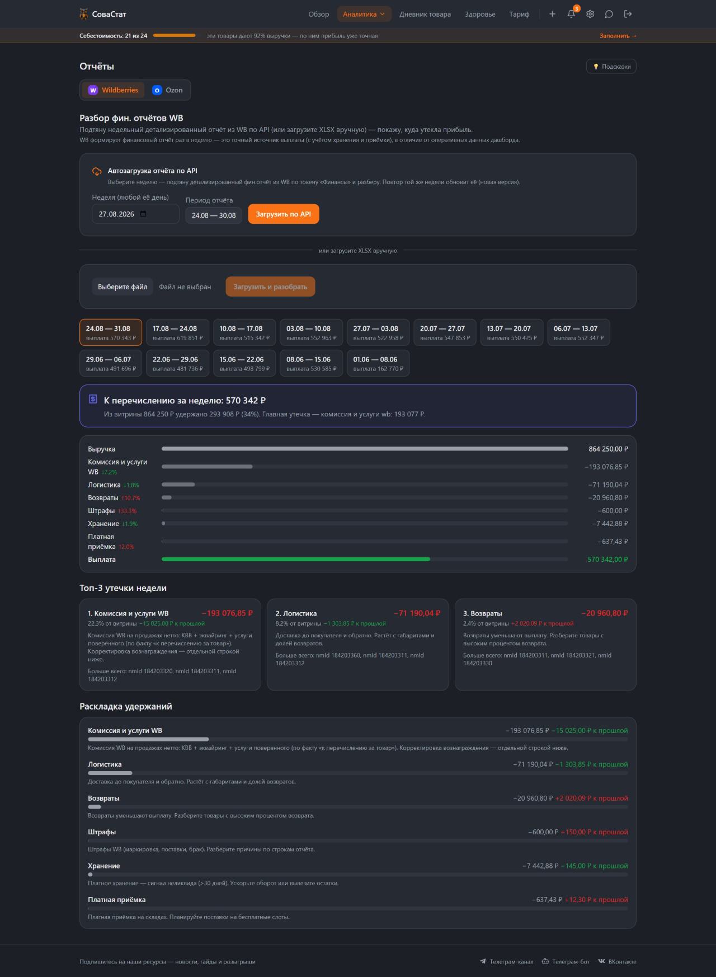Select the 29.06 — 06.07 week report
Image resolution: width=716 pixels, height=977 pixels.
(x=111, y=363)
